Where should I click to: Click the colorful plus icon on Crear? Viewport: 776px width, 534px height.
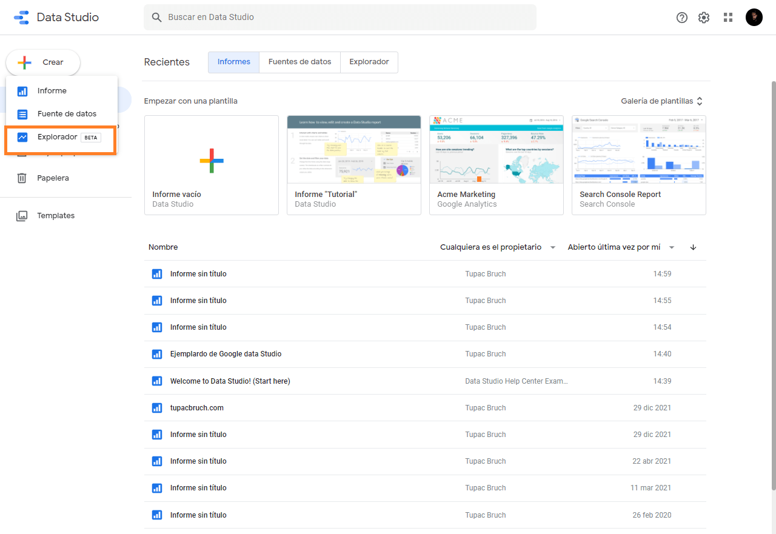coord(24,62)
